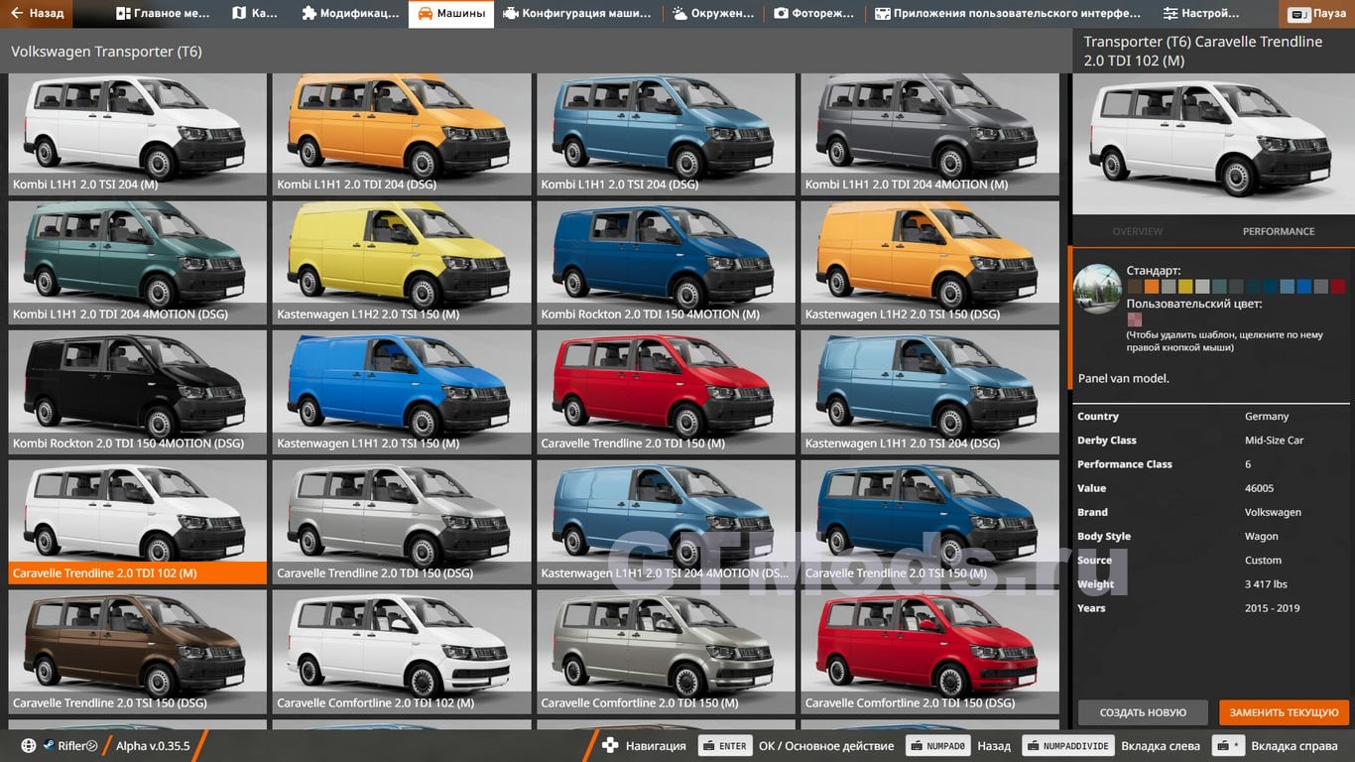The image size is (1355, 762).
Task: Open the Главное меню tab
Action: [162, 14]
